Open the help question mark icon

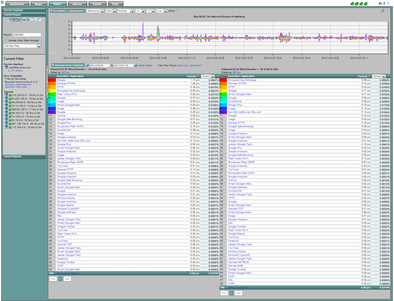point(383,10)
